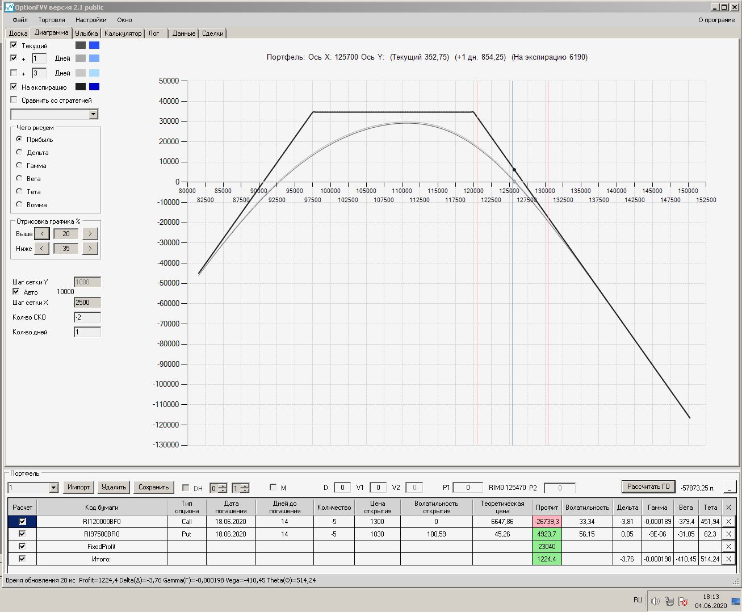Click left arrow for 'Ниже' trim
The width and height of the screenshot is (742, 612).
tap(41, 249)
